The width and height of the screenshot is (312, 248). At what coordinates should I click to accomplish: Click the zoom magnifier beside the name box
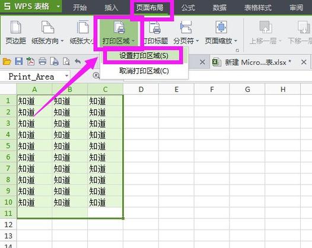click(96, 75)
